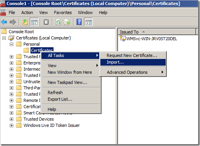Viewport: 200px width, 146px height.
Task: Click the clipboard Properties toolbar icon
Action: (x=46, y=22)
